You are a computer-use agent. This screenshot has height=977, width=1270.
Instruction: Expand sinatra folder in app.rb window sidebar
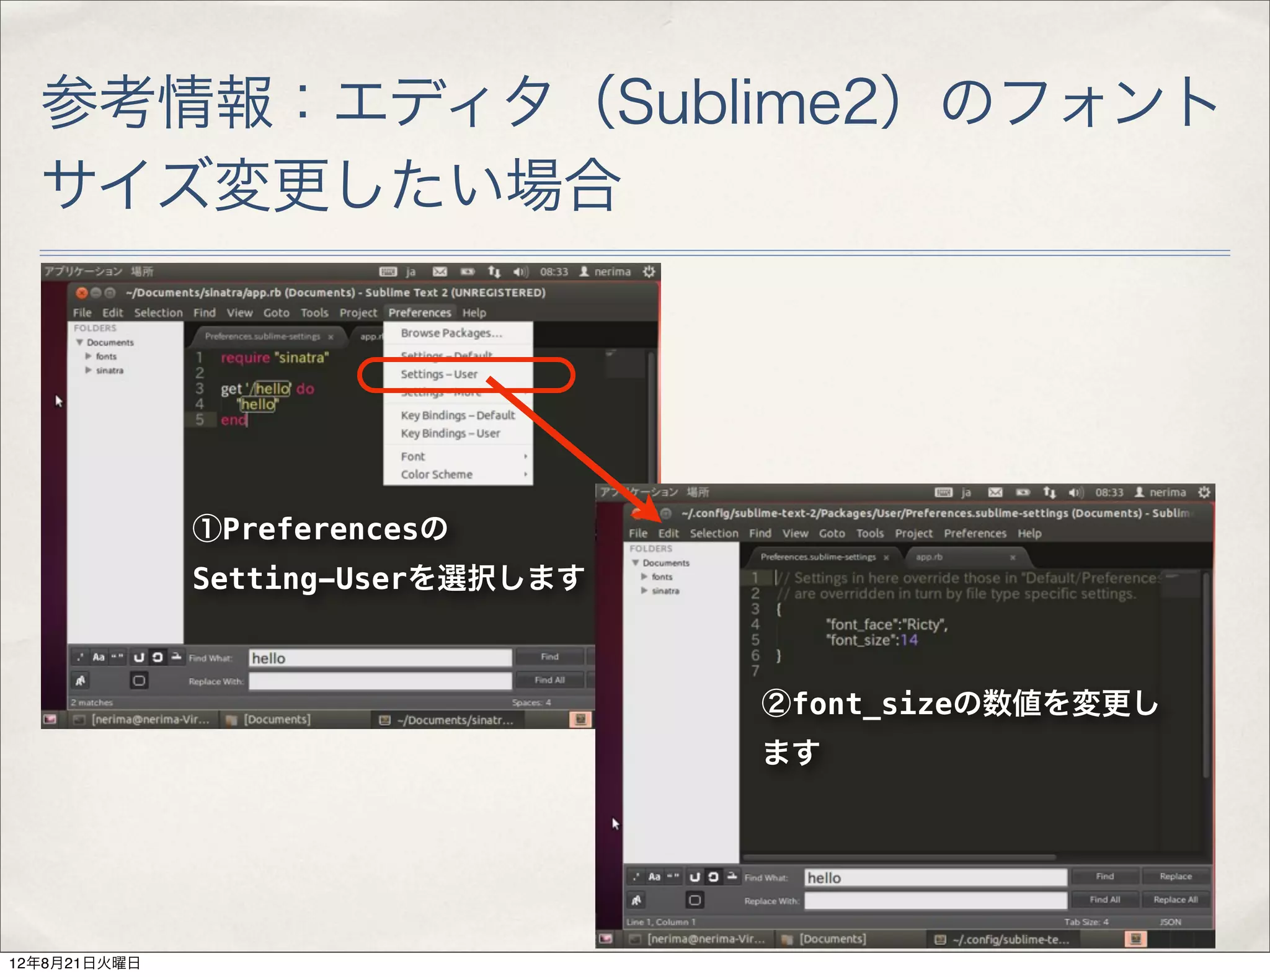(x=89, y=370)
